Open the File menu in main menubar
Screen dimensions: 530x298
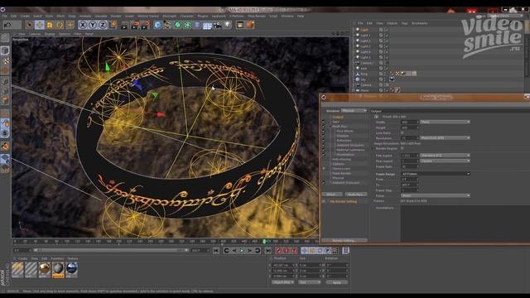pyautogui.click(x=4, y=16)
